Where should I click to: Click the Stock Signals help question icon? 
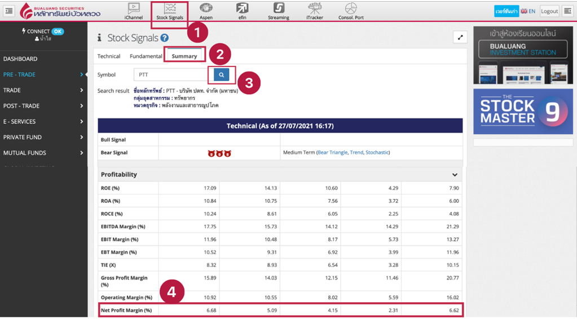(x=164, y=38)
